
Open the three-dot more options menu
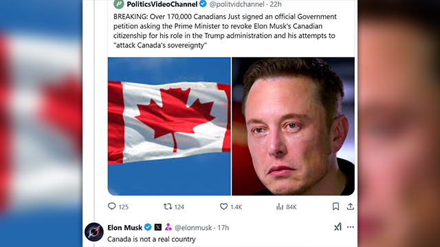click(x=351, y=227)
